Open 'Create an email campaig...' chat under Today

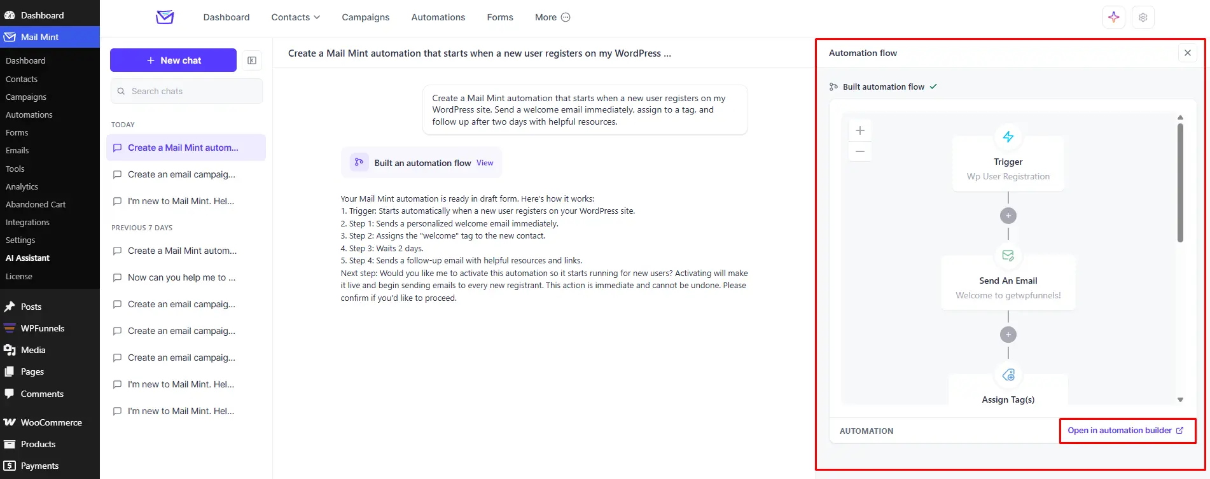click(x=186, y=174)
